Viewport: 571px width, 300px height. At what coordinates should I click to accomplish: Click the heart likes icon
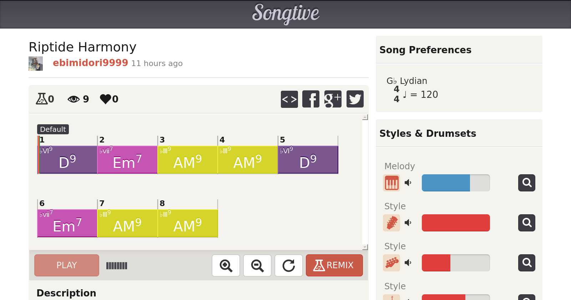click(x=106, y=99)
